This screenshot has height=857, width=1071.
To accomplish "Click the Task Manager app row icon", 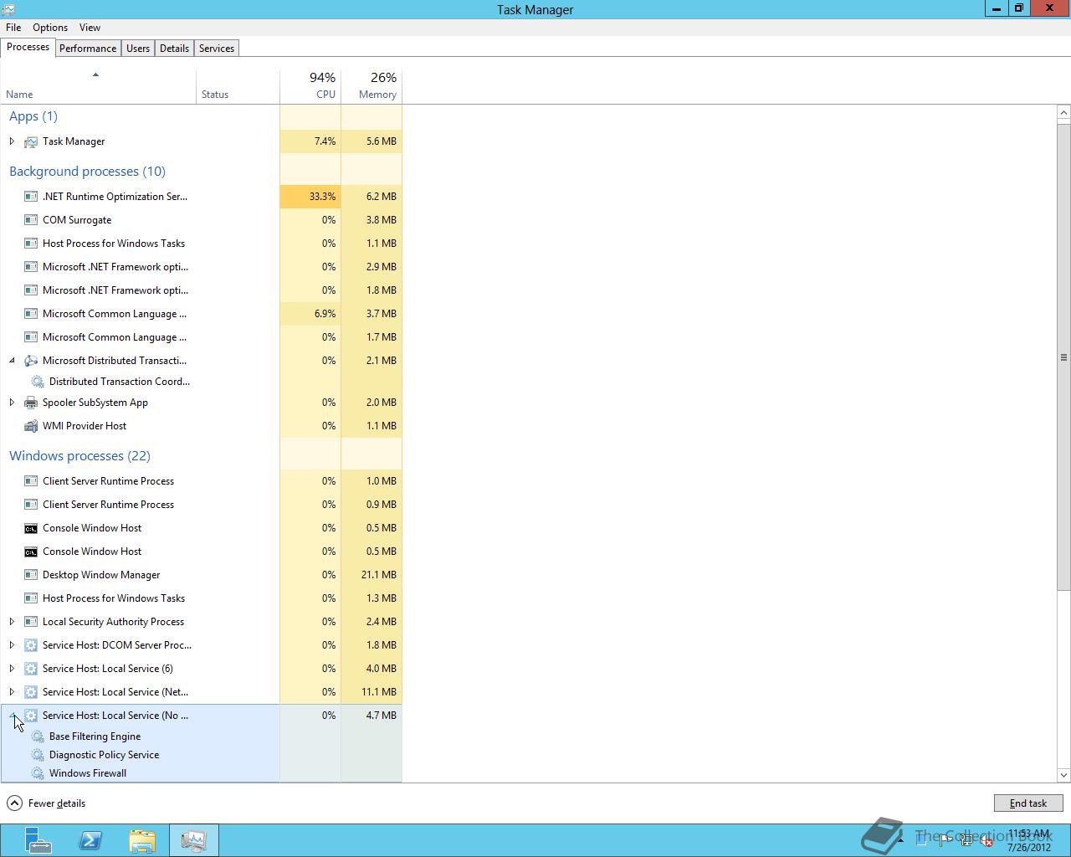I will pos(31,141).
